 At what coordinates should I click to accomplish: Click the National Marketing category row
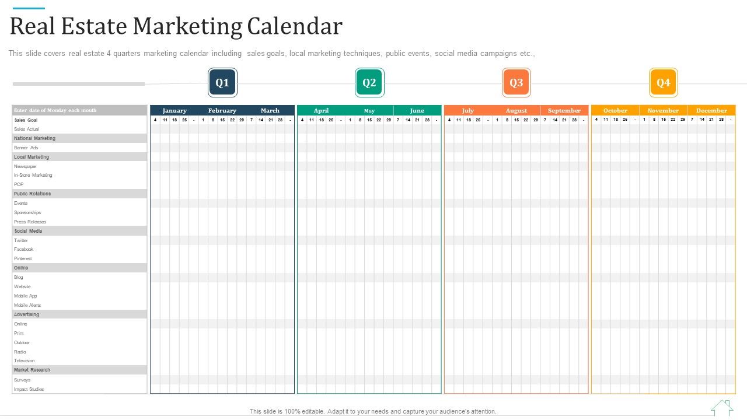click(x=35, y=138)
